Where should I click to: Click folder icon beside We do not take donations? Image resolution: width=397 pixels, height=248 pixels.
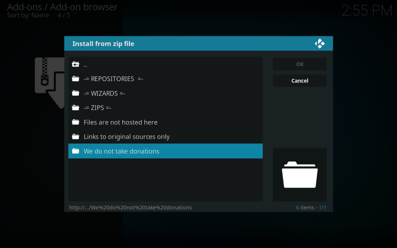pyautogui.click(x=76, y=151)
